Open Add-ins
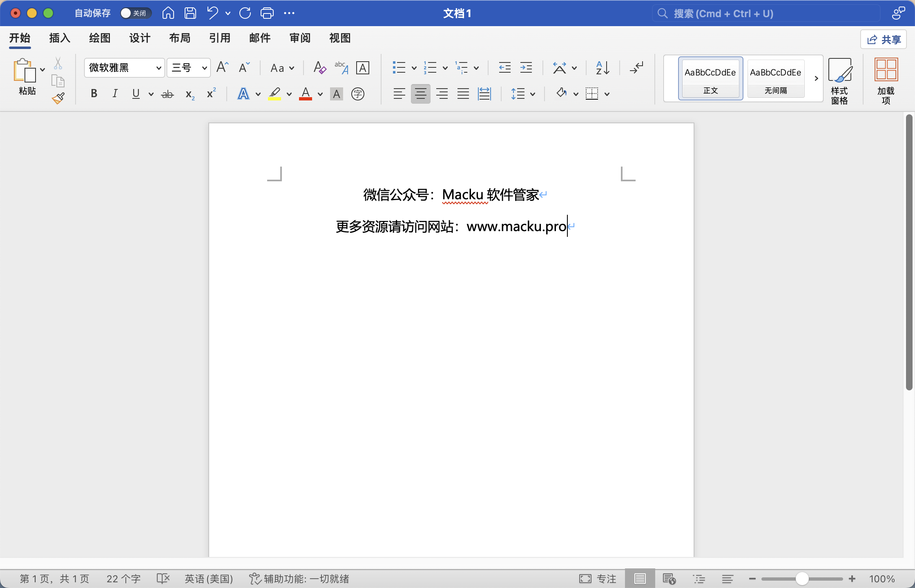 point(886,81)
